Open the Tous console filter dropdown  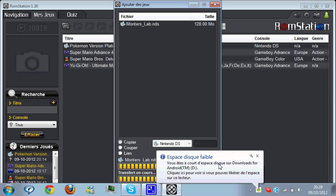click(32, 124)
